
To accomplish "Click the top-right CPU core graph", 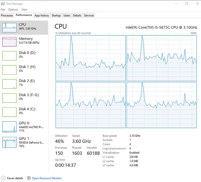I will [162, 58].
